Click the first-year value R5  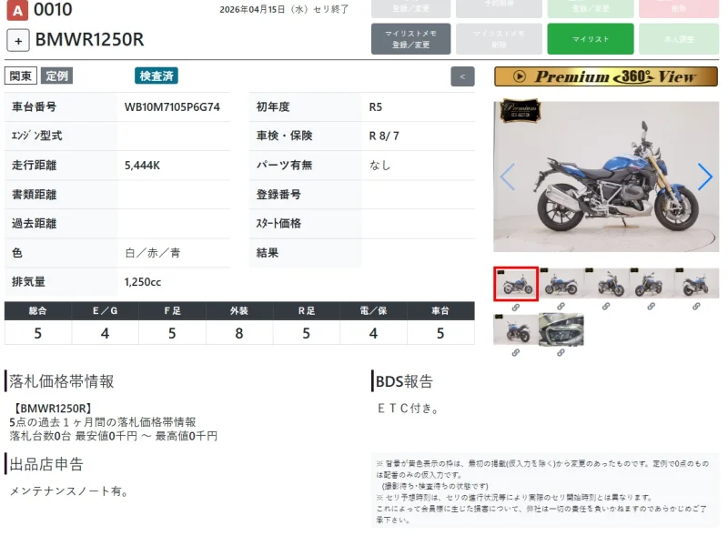376,107
